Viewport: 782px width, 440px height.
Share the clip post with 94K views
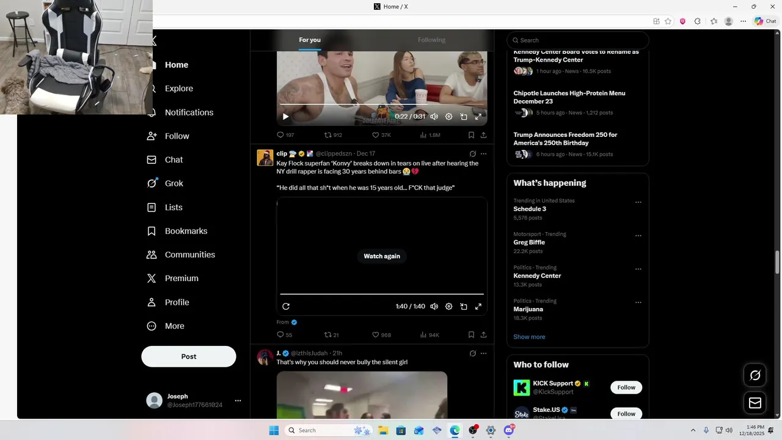[484, 335]
